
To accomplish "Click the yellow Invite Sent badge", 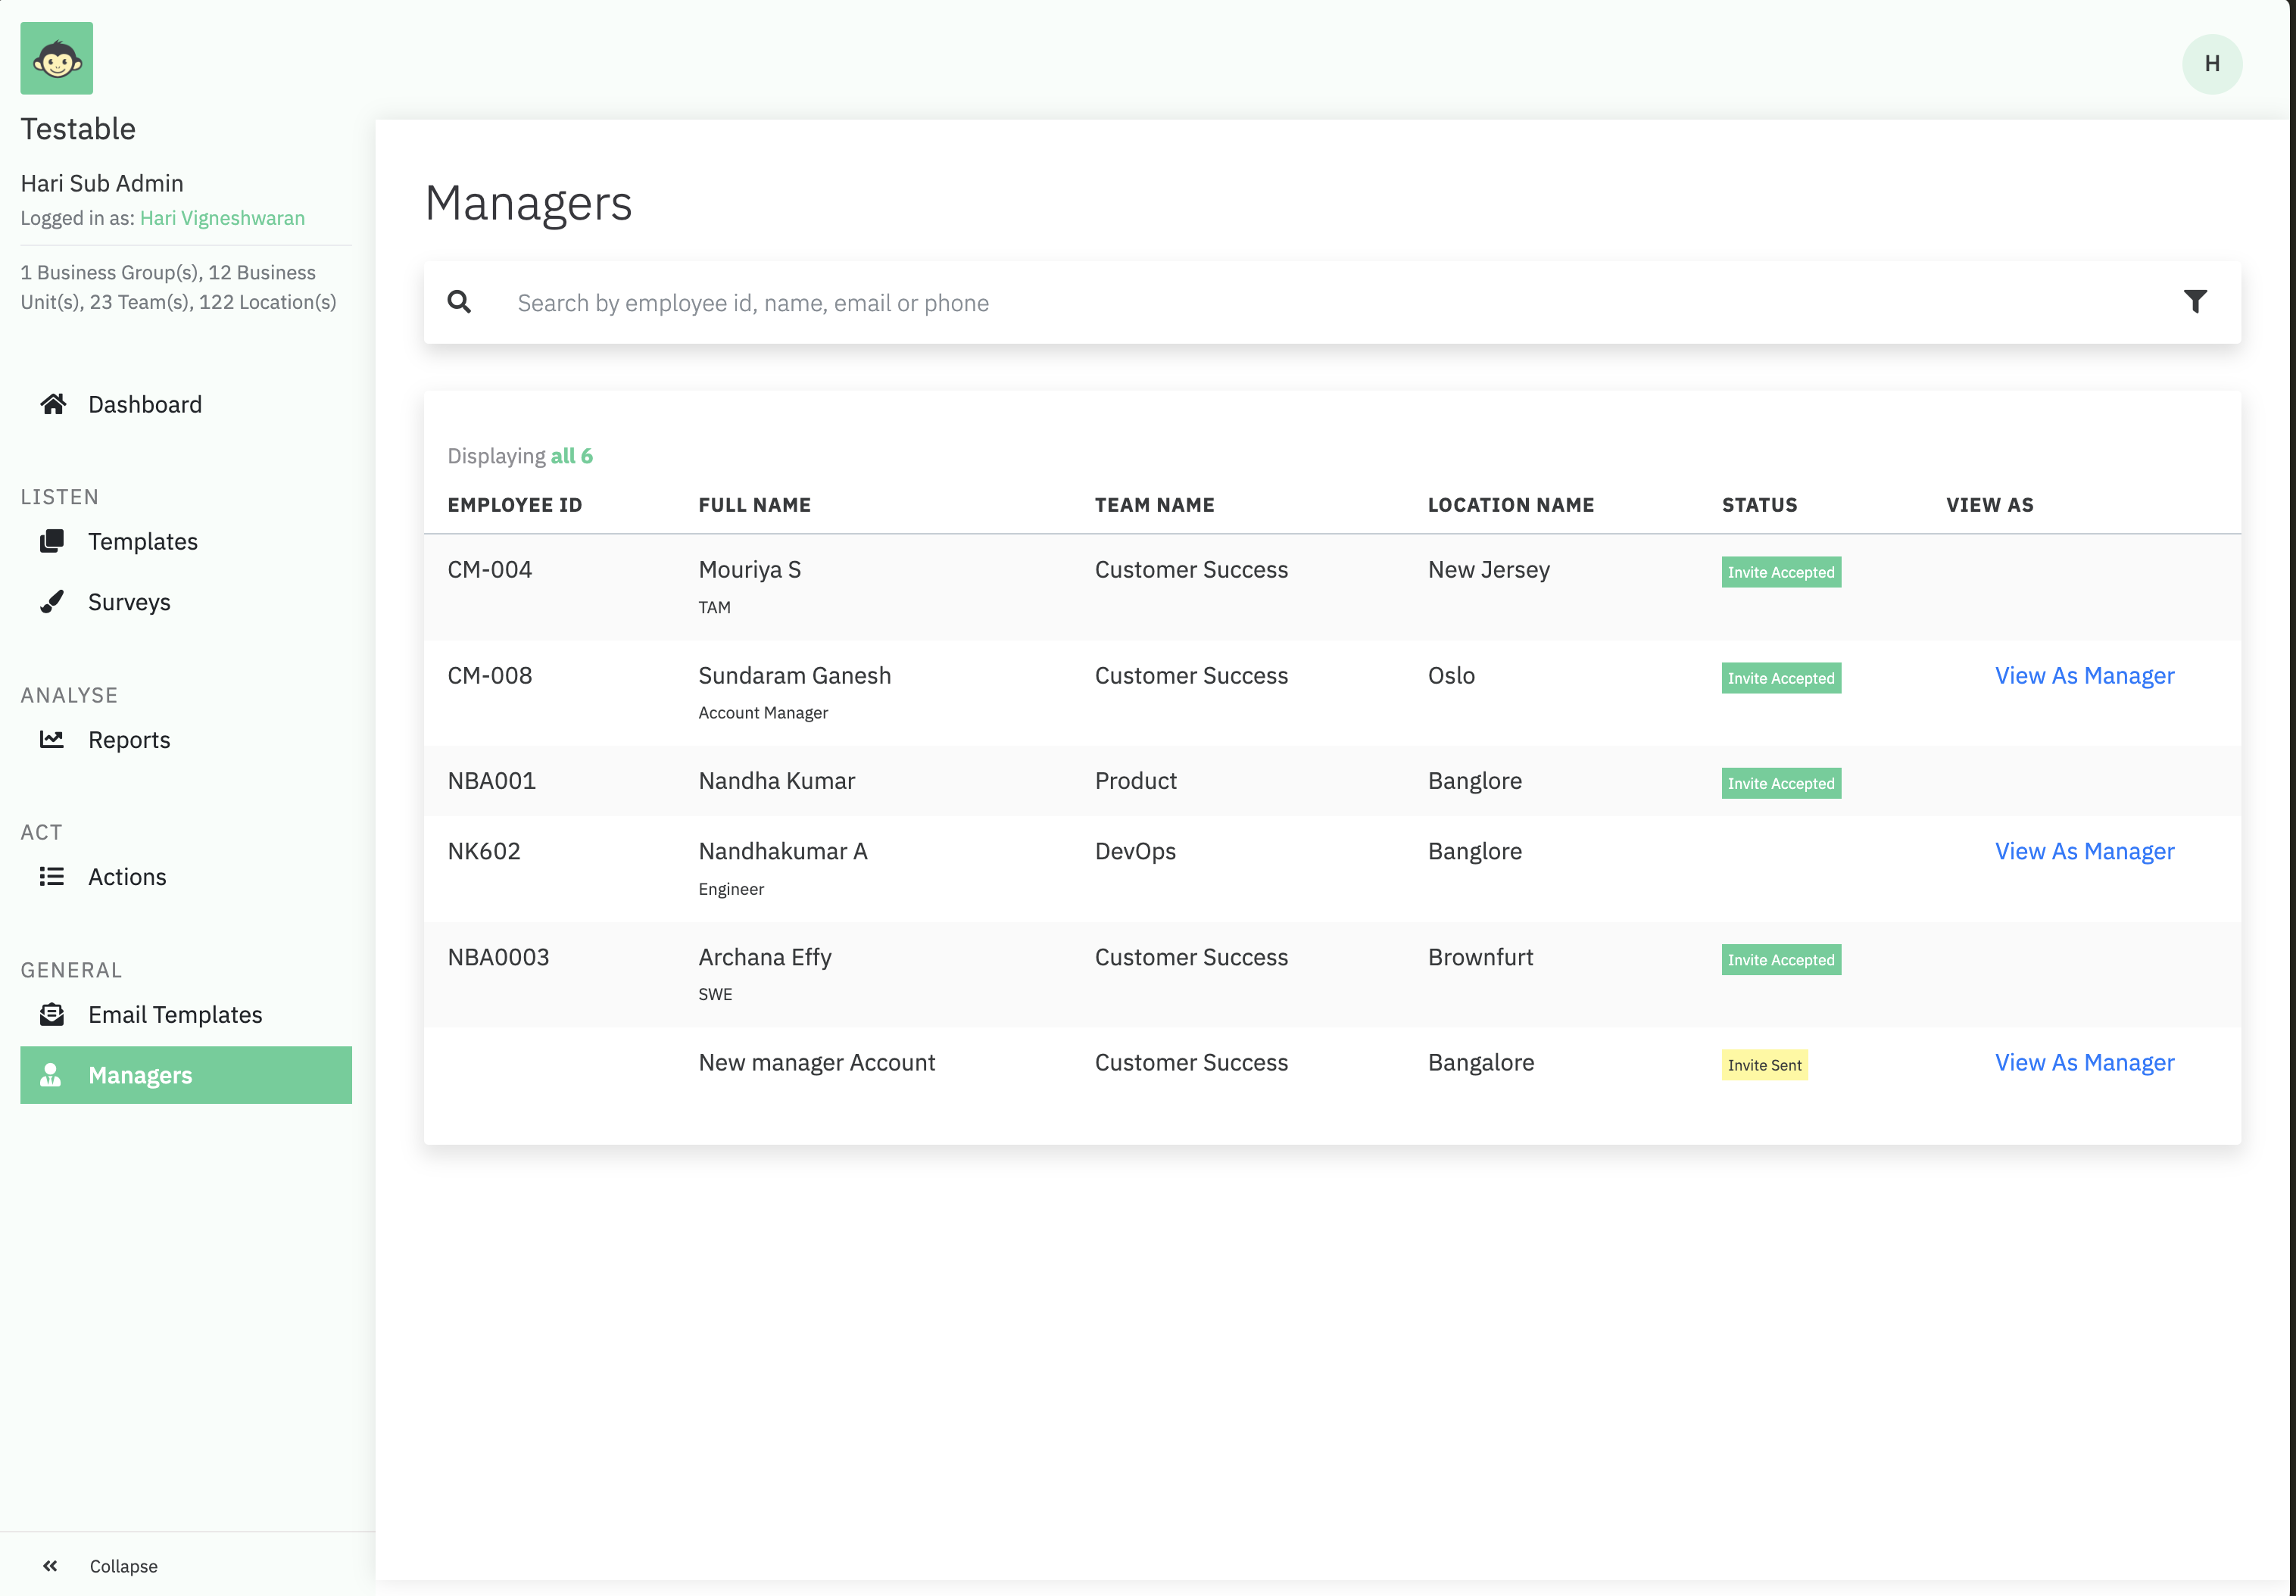I will (1764, 1066).
